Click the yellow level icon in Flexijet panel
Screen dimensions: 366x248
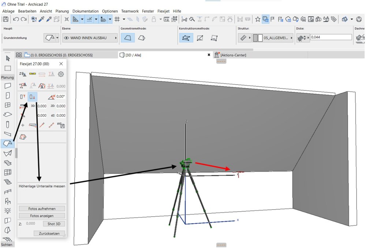33,74
